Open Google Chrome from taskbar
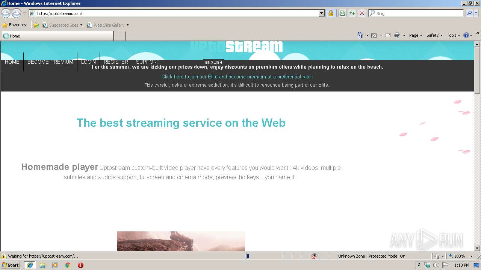 tap(68, 265)
